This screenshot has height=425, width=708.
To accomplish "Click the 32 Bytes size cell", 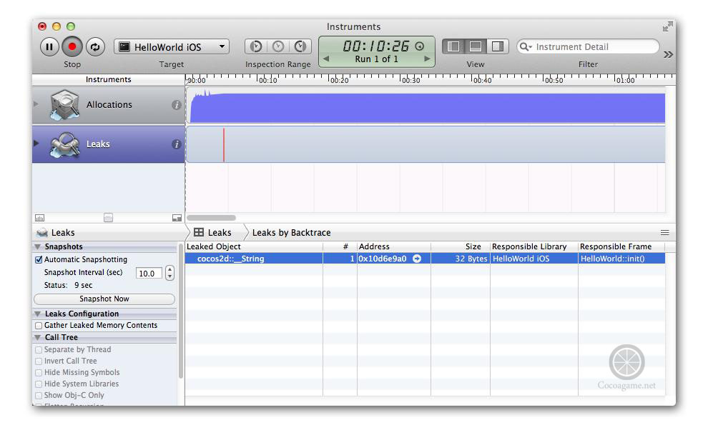I will click(x=461, y=259).
